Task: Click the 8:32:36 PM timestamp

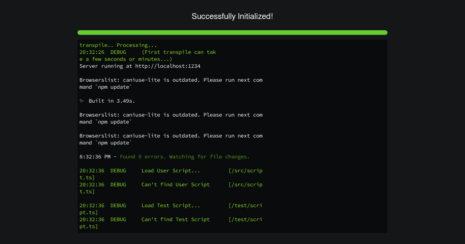Action: [95, 157]
